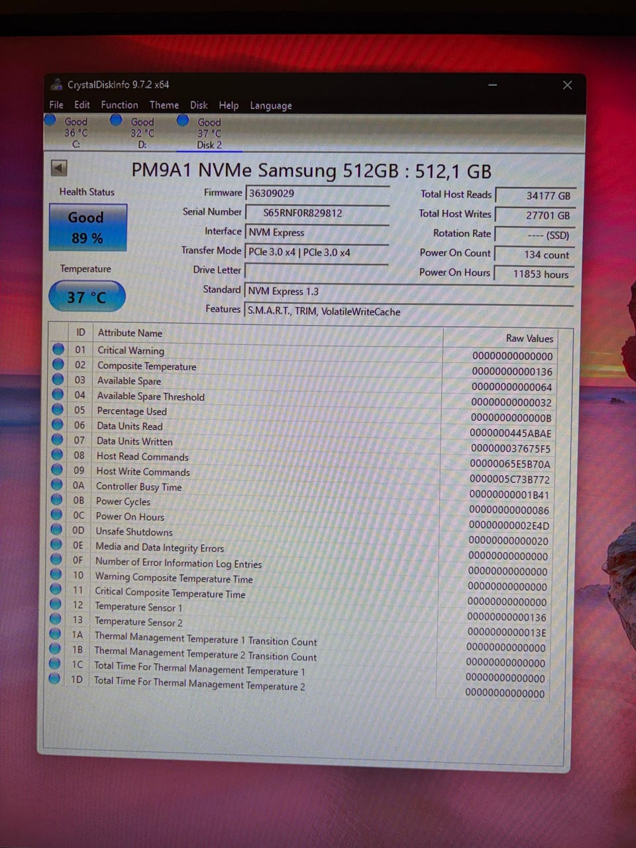Open the File menu
636x848 pixels.
click(x=56, y=105)
